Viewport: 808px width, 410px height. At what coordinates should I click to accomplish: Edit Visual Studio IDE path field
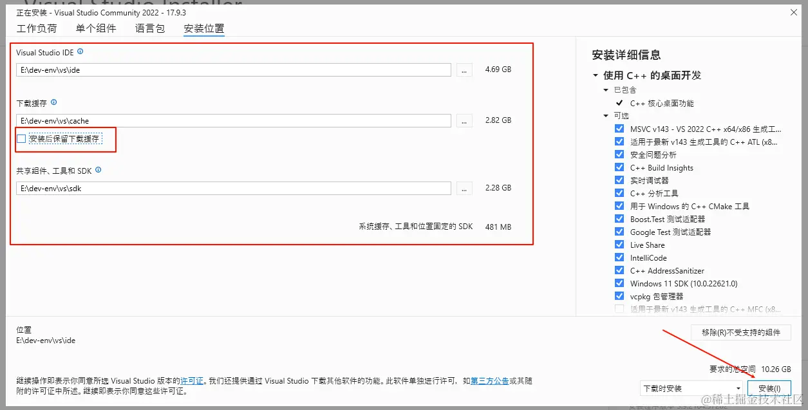[234, 70]
